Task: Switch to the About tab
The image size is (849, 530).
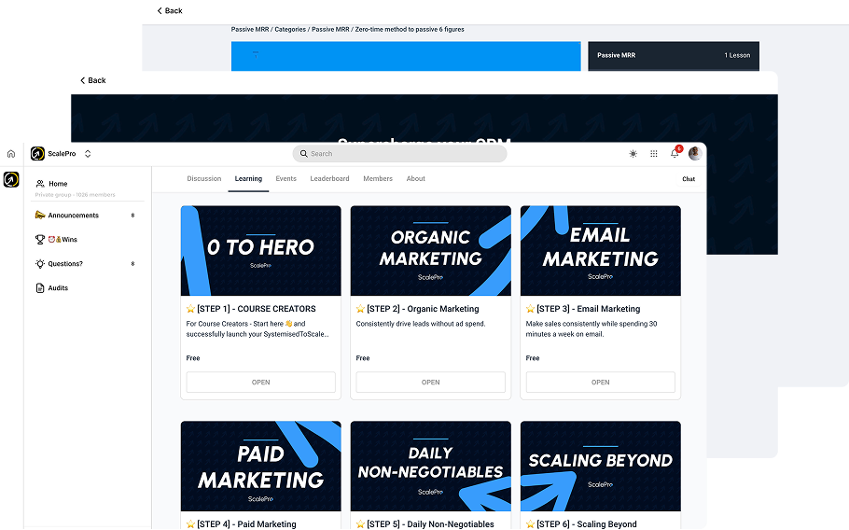Action: tap(416, 178)
